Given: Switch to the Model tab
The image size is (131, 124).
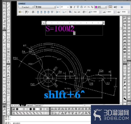Looking at the screenshot, I should click(x=22, y=105).
